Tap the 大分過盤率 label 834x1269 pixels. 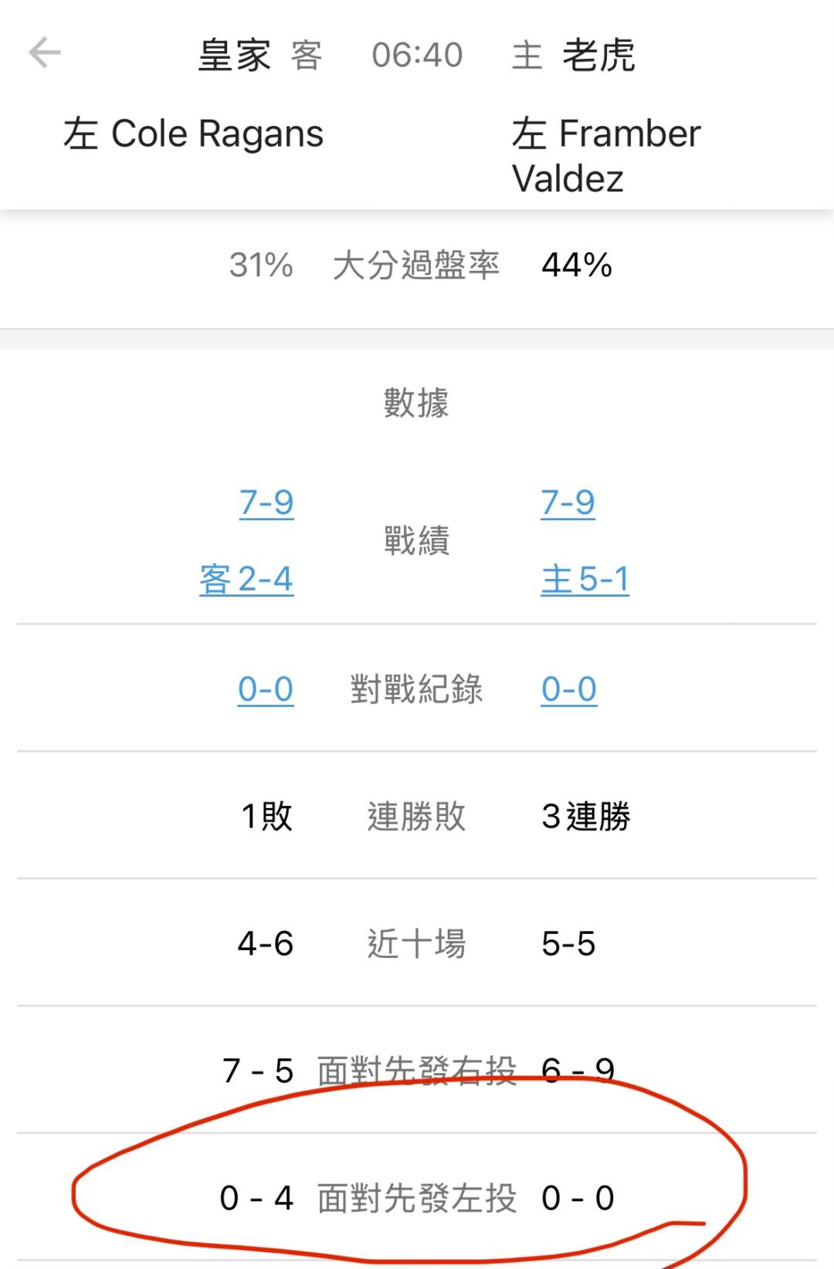(416, 266)
